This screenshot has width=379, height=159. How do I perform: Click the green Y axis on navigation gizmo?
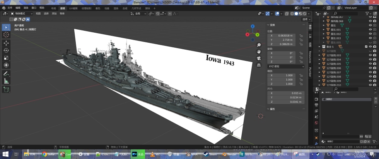(258, 35)
